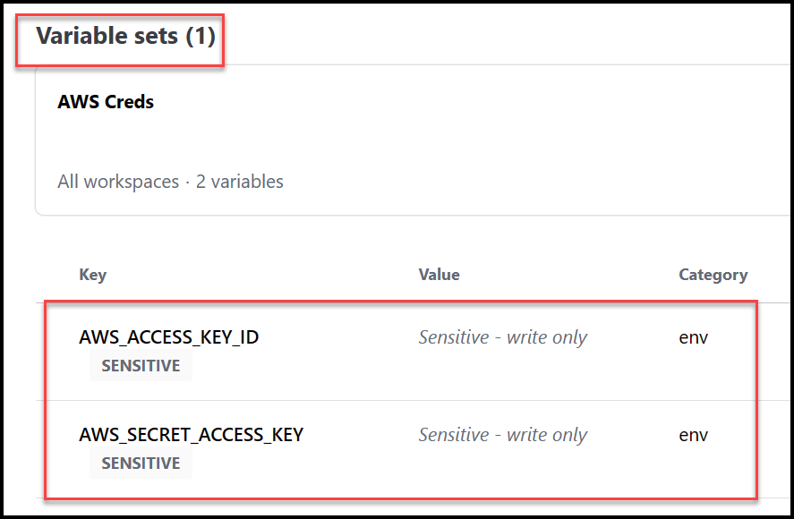Click the All workspaces scope text
Screen dimensions: 794x519
118,182
